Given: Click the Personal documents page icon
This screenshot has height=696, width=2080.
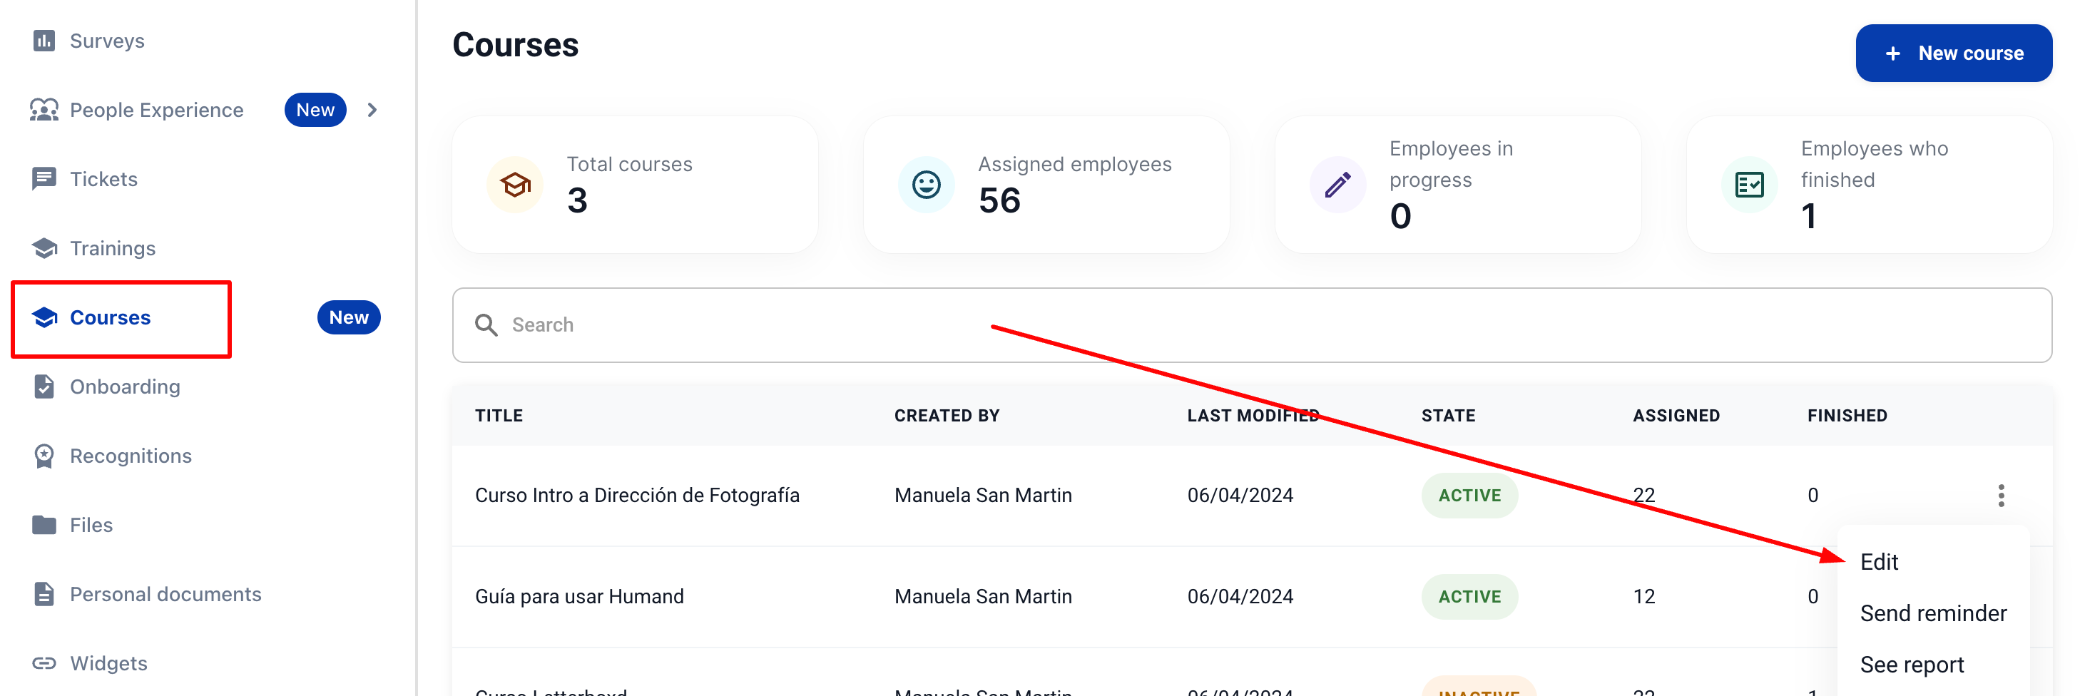Looking at the screenshot, I should [44, 594].
